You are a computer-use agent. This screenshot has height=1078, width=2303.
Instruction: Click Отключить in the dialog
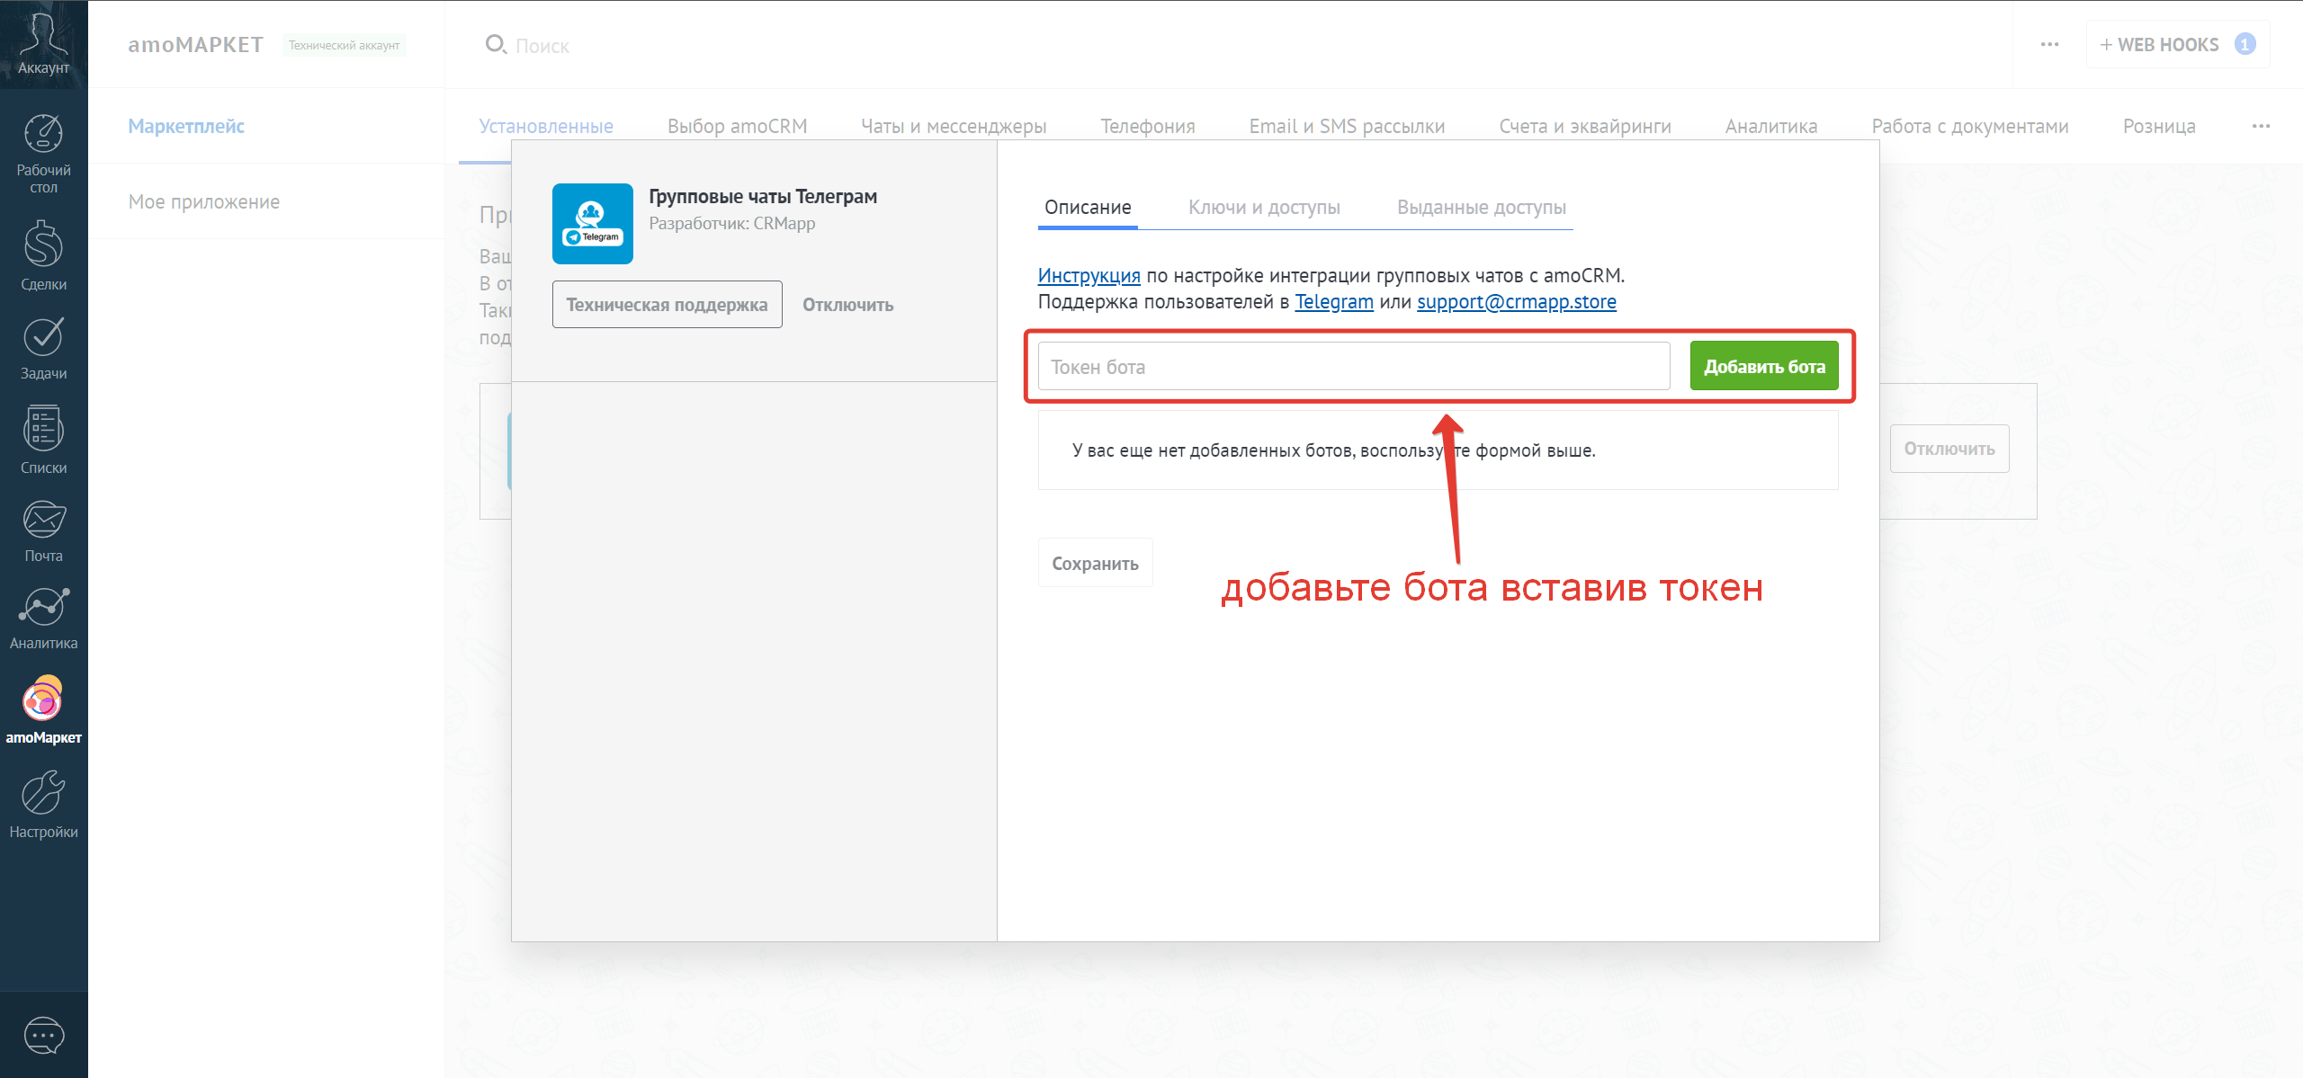pos(847,305)
